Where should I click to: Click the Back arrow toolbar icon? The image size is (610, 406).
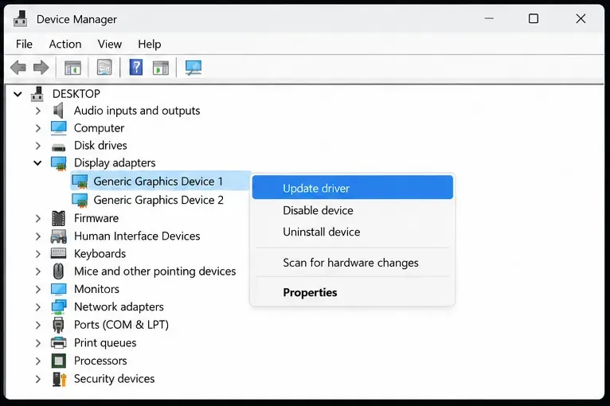[18, 68]
